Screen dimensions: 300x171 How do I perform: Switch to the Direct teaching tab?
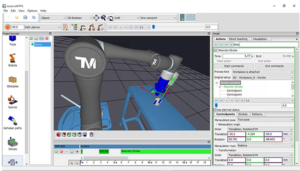click(238, 39)
